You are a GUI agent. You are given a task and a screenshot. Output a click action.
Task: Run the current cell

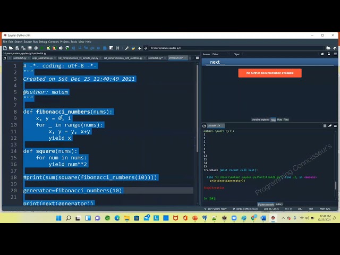(x=48, y=48)
